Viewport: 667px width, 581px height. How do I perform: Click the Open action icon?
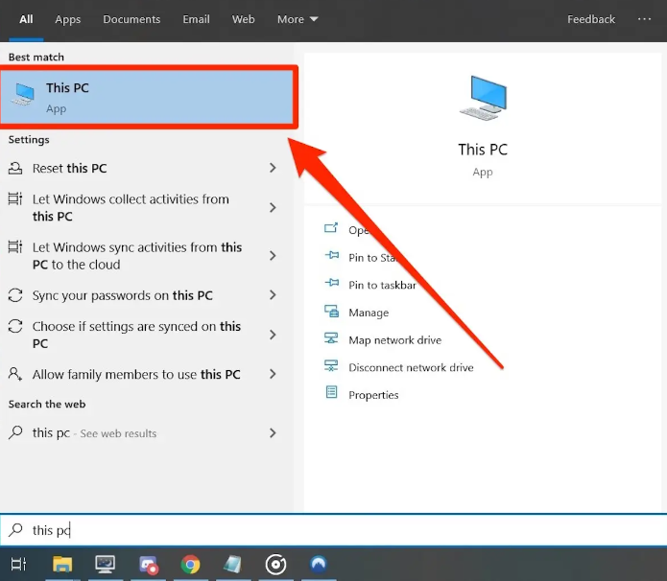click(x=331, y=228)
